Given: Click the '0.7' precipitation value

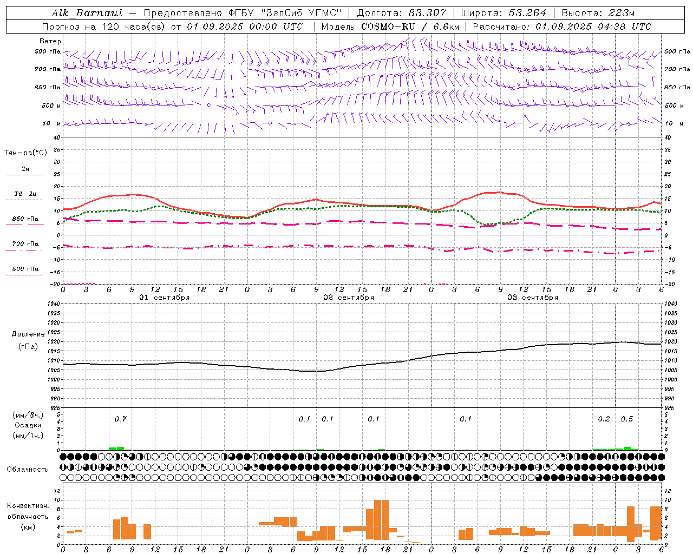Looking at the screenshot, I should pos(120,419).
